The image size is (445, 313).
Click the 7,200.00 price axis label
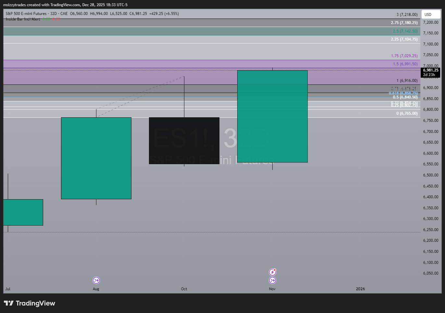tap(431, 22)
